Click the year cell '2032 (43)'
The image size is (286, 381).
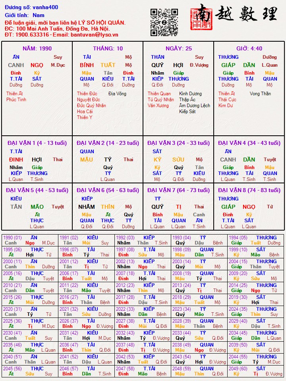point(143,336)
